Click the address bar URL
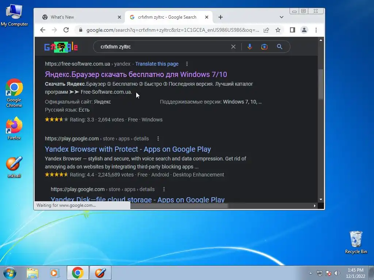This screenshot has width=374, height=280. (x=173, y=30)
